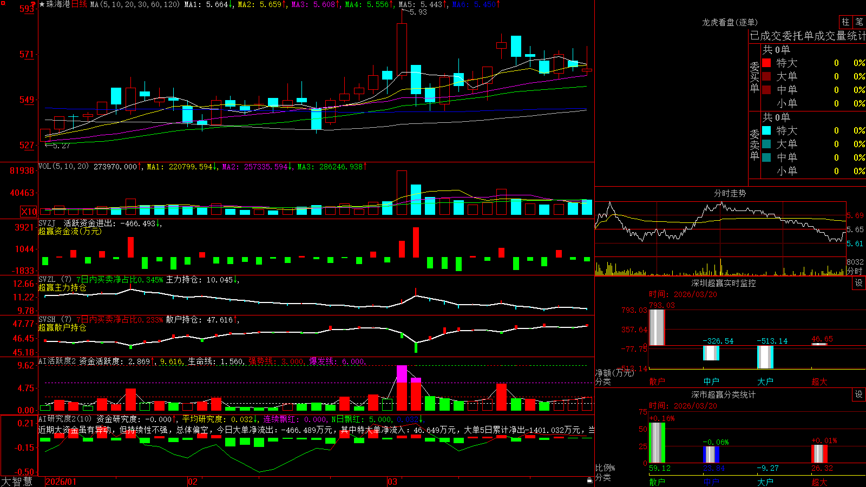Click the small red square icon at top-left corner
866x487 pixels.
(2, 2)
